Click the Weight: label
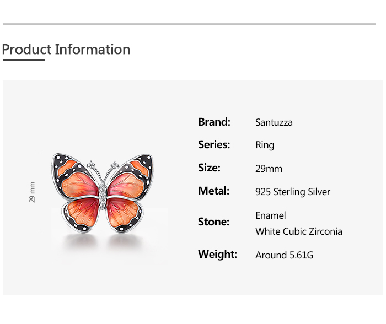This screenshot has height=324, width=386. (x=217, y=255)
